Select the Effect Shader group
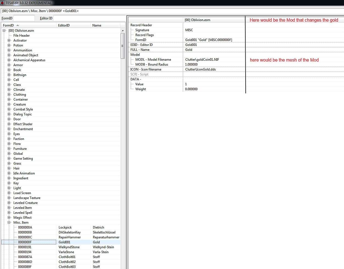Screen dimensions: 344x269 click(23, 124)
